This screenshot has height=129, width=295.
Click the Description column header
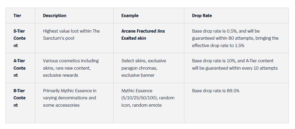[x=55, y=16]
